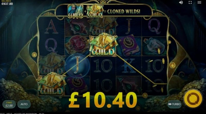Screen dimensions: 206x114
Task: Click the CLONED WILDS! banner text
Action: 124,11
